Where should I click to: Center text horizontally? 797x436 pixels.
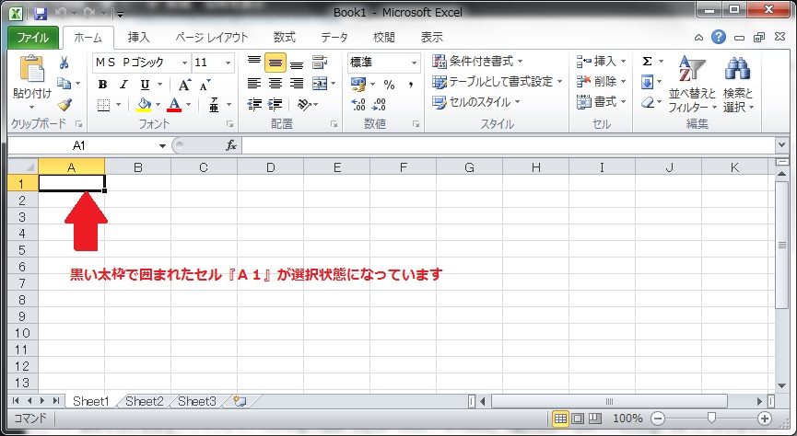coord(275,83)
